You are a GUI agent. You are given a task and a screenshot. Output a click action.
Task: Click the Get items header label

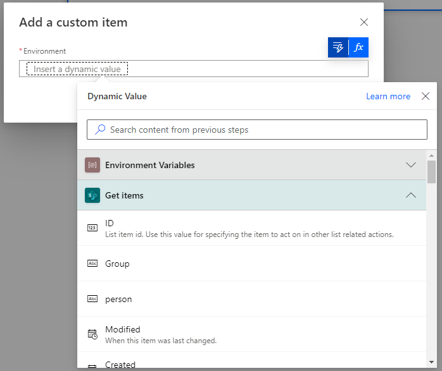coord(124,195)
